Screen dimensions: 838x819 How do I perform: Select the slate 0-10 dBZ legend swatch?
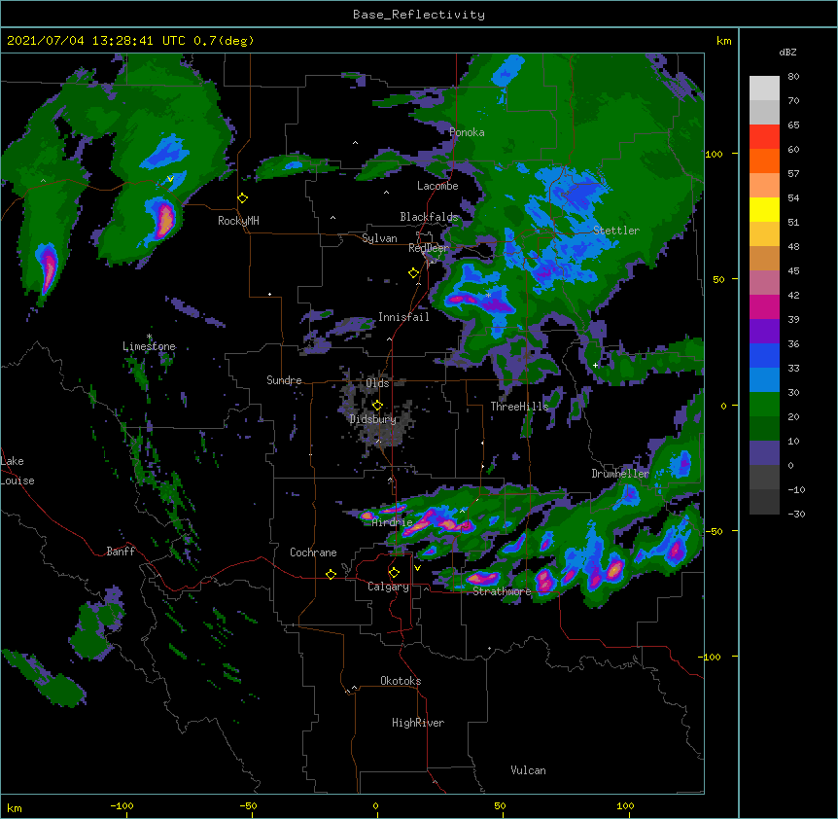pyautogui.click(x=764, y=453)
